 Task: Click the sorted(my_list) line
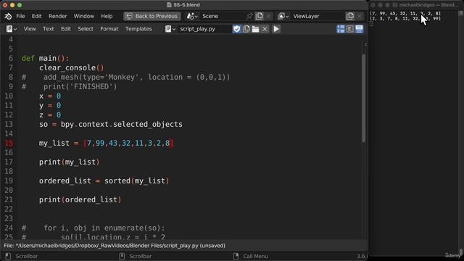click(104, 181)
